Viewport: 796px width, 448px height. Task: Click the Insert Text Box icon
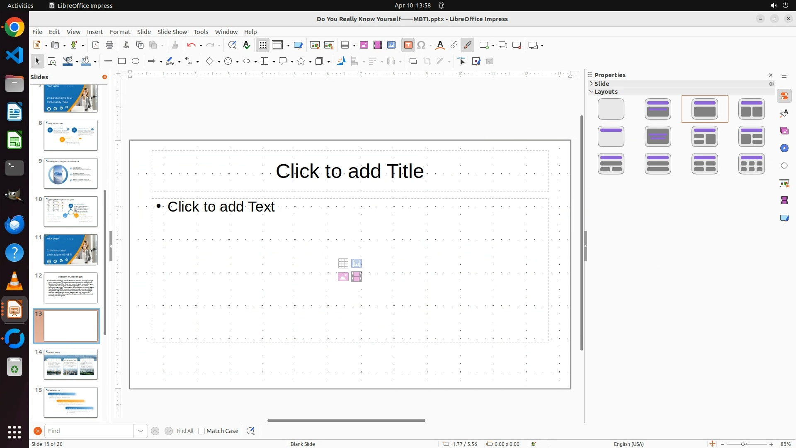[408, 45]
